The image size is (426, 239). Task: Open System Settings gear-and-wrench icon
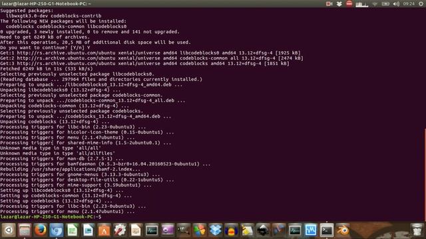(120, 230)
